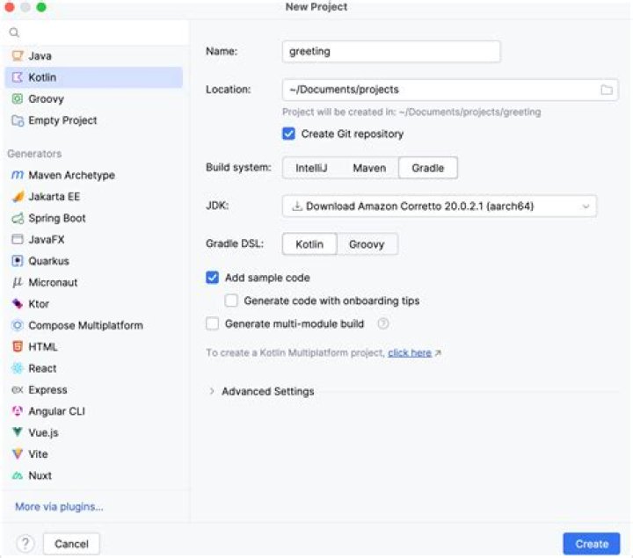Select JavaFX generator label
The image size is (633, 558).
(47, 240)
